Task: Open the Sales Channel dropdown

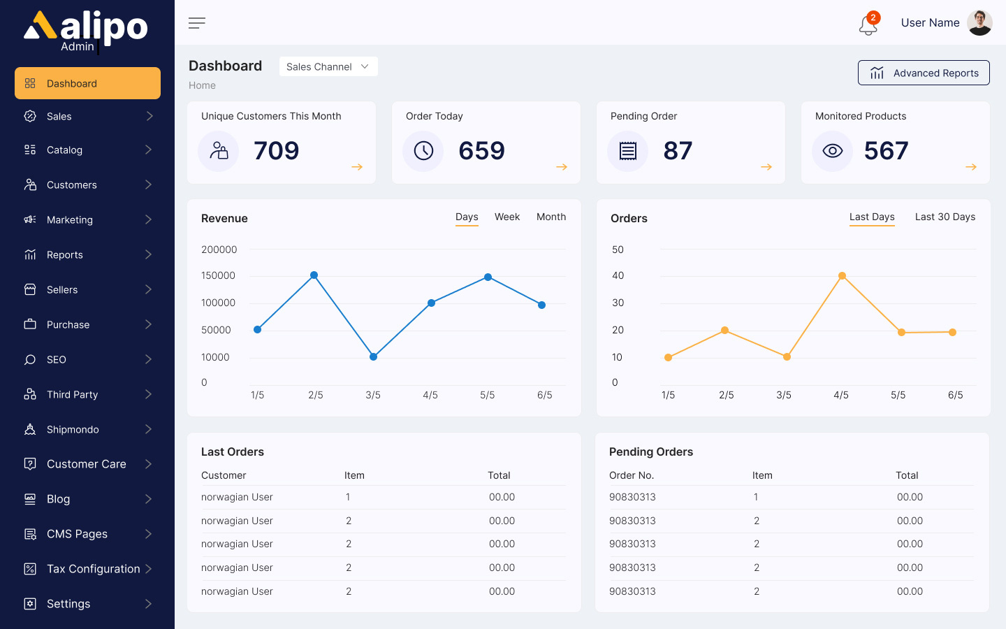Action: 328,66
